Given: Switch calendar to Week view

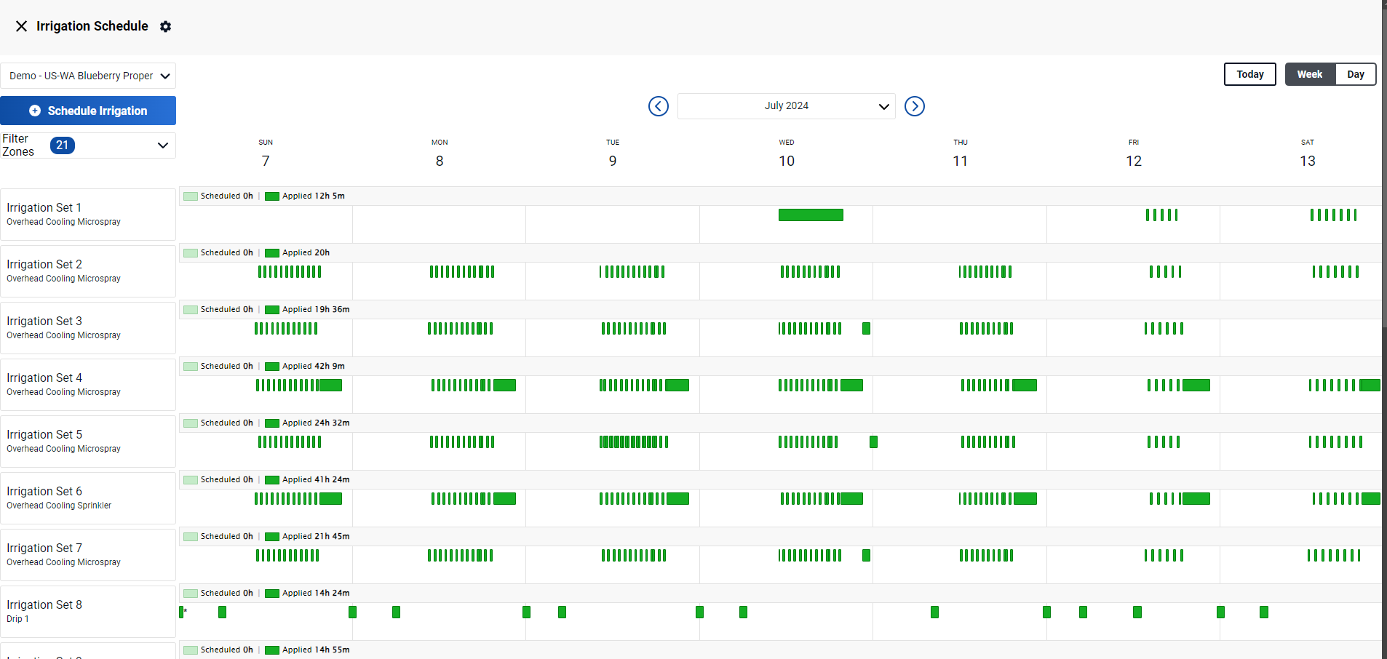Looking at the screenshot, I should [1309, 74].
